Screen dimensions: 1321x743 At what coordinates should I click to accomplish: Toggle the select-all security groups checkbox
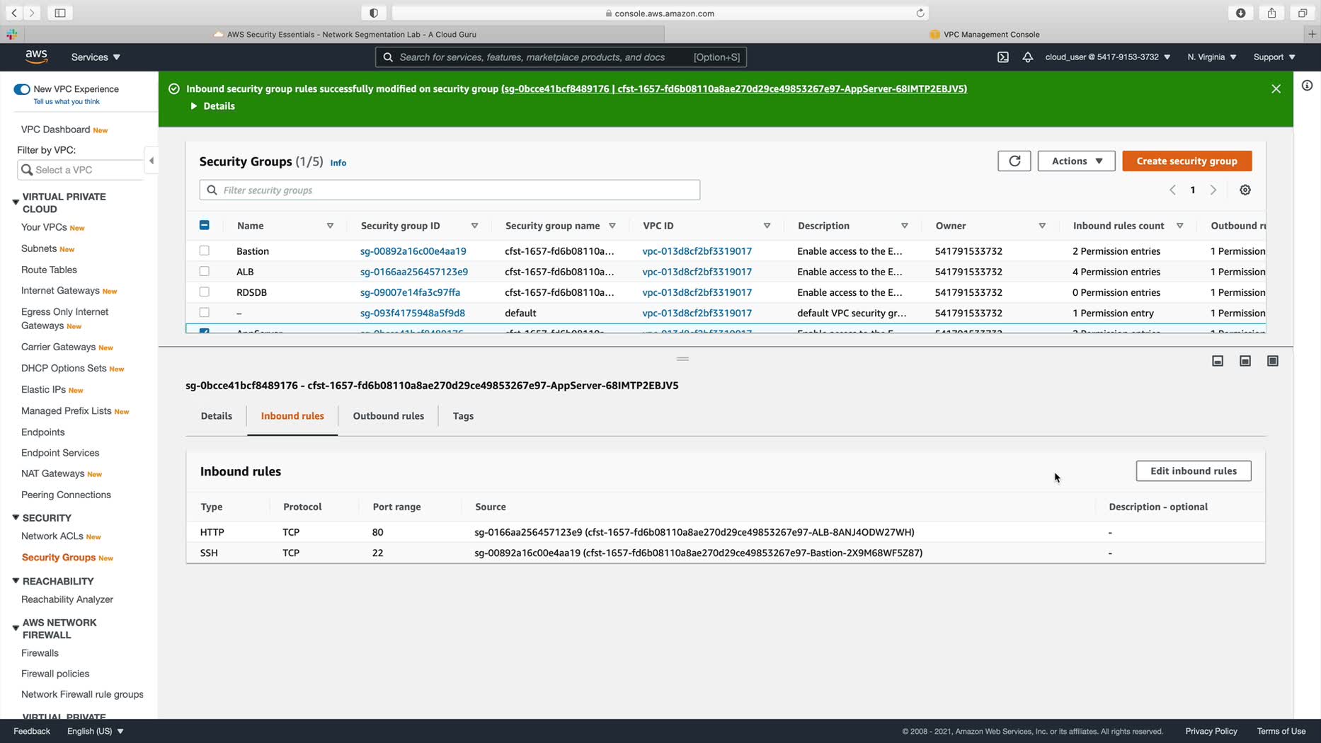click(205, 225)
